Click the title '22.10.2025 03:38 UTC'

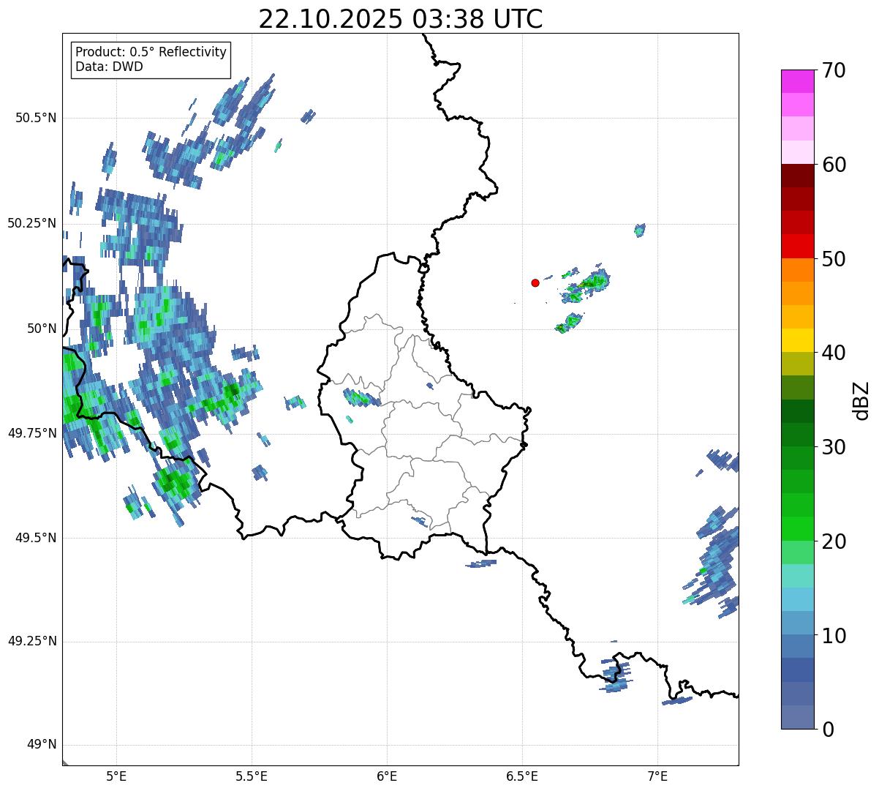(401, 19)
